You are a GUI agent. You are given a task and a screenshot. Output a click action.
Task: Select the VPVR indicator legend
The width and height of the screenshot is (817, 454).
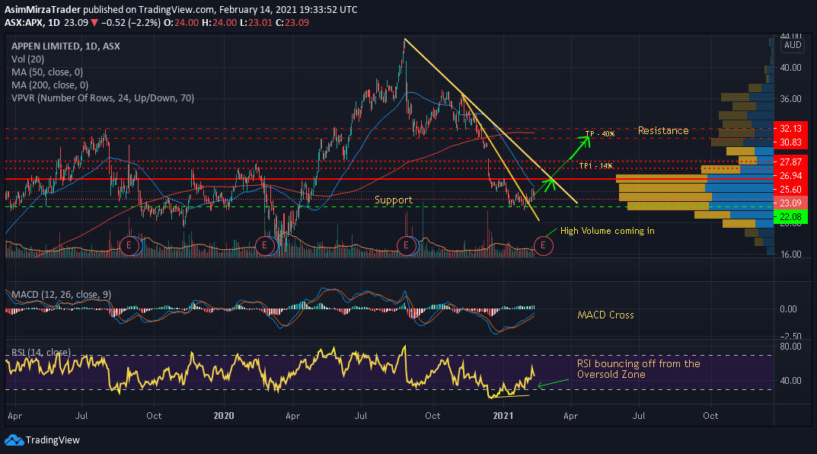tap(103, 98)
